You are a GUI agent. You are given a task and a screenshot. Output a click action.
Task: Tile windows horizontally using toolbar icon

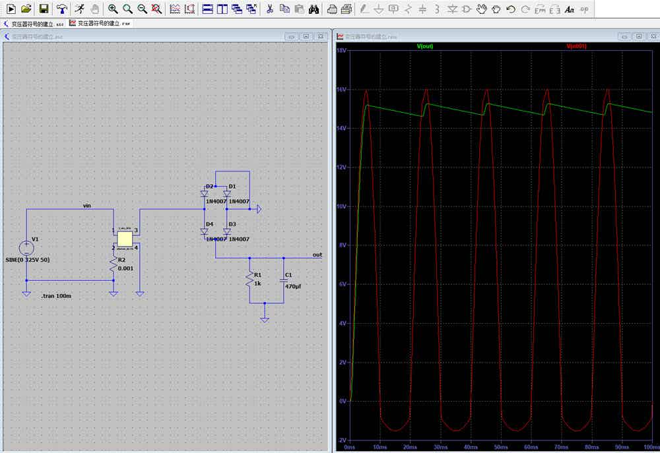[207, 9]
